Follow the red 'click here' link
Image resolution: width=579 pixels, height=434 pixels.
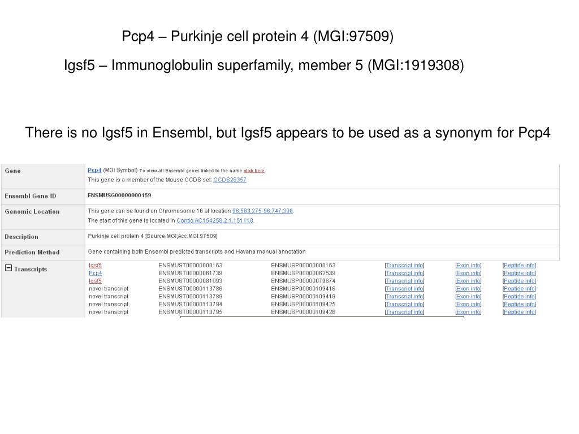click(x=254, y=171)
